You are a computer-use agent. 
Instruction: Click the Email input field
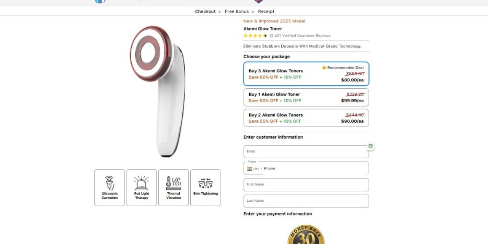(x=306, y=152)
